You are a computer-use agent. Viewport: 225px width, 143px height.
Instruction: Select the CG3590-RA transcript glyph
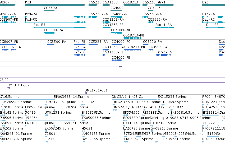[49, 33]
